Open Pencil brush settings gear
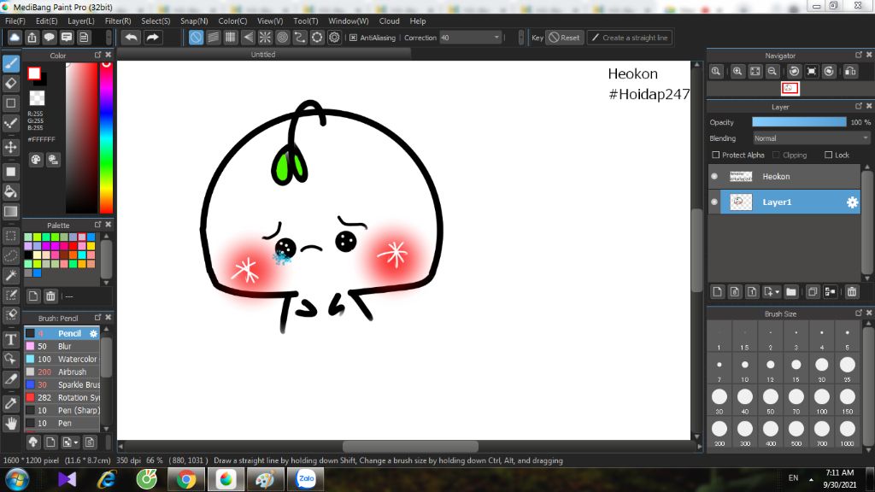Image resolution: width=875 pixels, height=492 pixels. tap(93, 334)
